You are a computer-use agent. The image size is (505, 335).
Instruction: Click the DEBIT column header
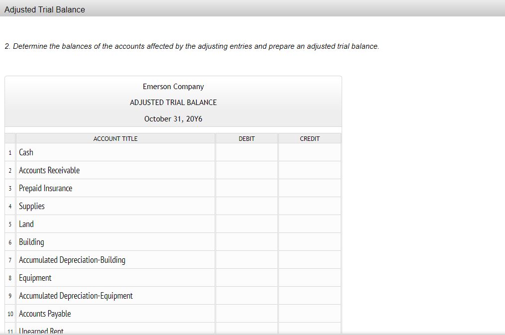click(246, 138)
